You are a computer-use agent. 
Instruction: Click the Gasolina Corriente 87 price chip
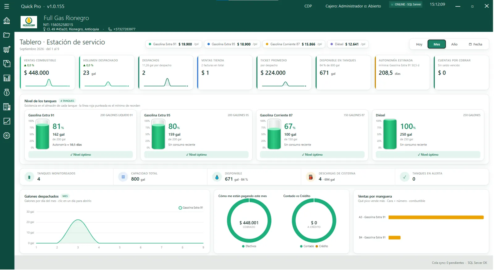[294, 44]
